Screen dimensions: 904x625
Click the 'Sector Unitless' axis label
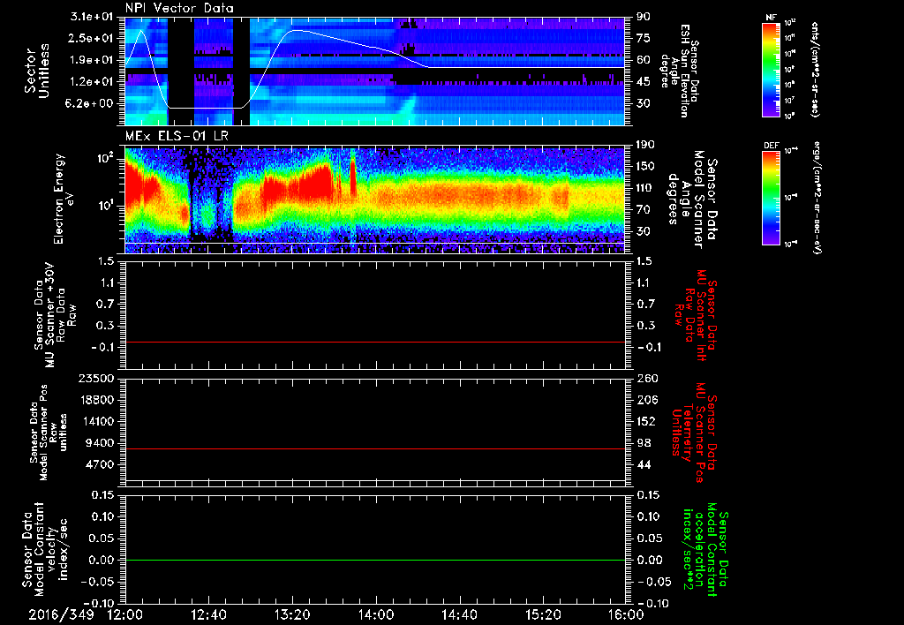click(37, 71)
